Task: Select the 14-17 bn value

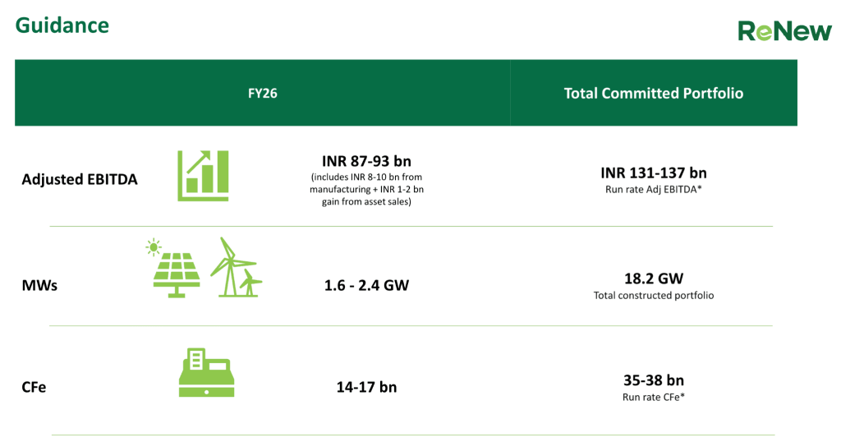Action: coord(366,387)
